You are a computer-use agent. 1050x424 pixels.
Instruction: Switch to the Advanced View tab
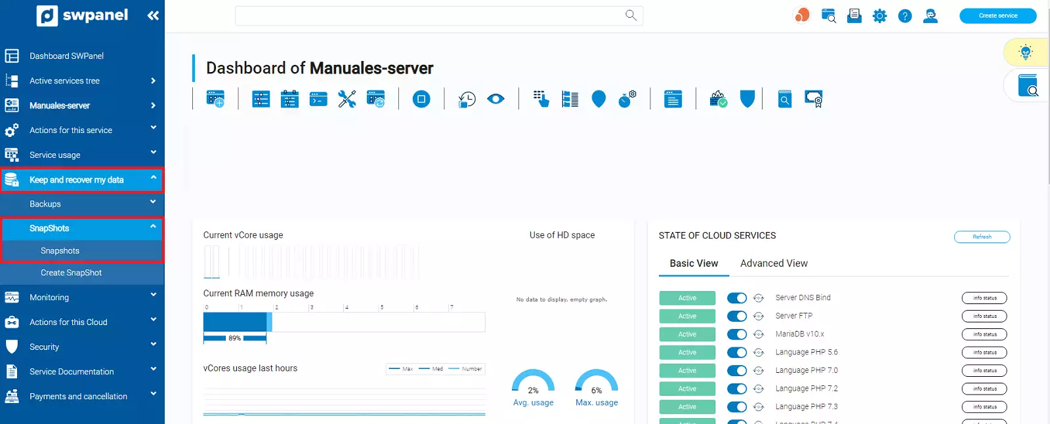click(x=774, y=263)
